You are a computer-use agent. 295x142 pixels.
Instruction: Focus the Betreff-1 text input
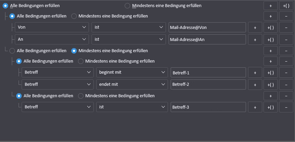pos(208,73)
